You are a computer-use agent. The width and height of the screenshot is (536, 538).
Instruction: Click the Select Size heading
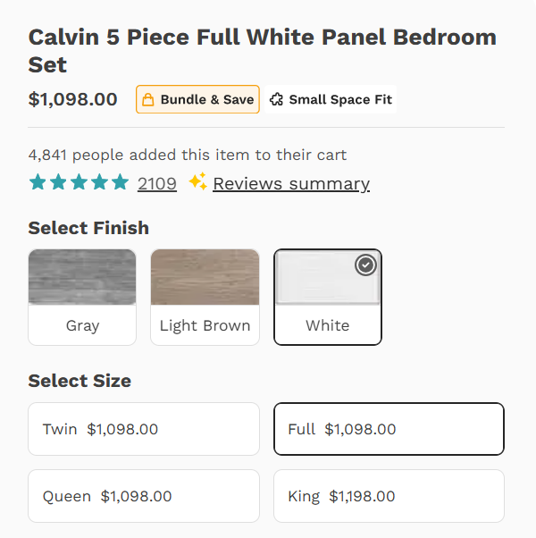point(80,381)
